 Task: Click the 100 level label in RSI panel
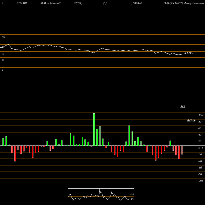pyautogui.click(x=3, y=37)
